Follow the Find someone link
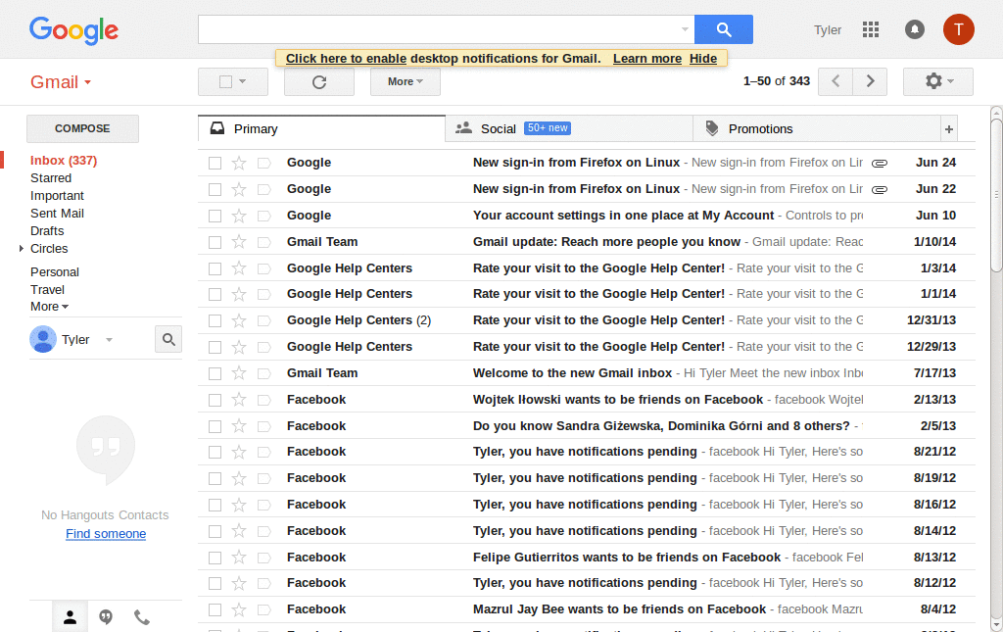This screenshot has width=1003, height=632. coord(106,533)
